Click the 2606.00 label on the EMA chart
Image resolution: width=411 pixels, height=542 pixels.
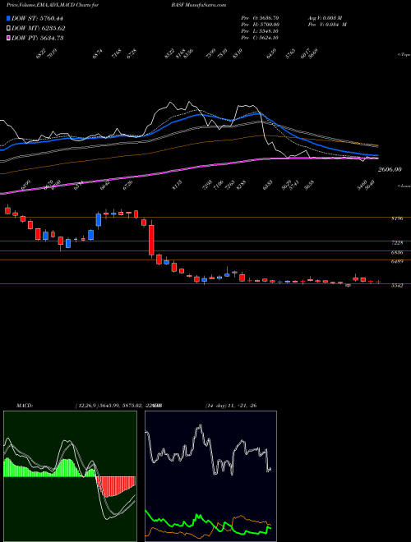pyautogui.click(x=390, y=169)
